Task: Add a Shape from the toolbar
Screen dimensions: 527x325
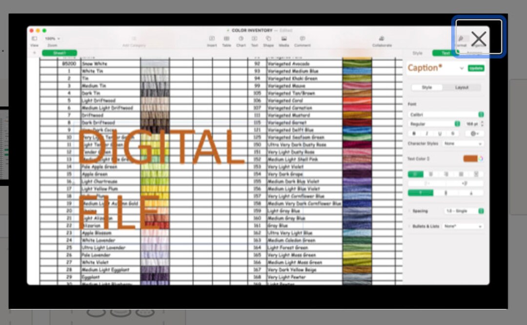Action: [x=269, y=39]
